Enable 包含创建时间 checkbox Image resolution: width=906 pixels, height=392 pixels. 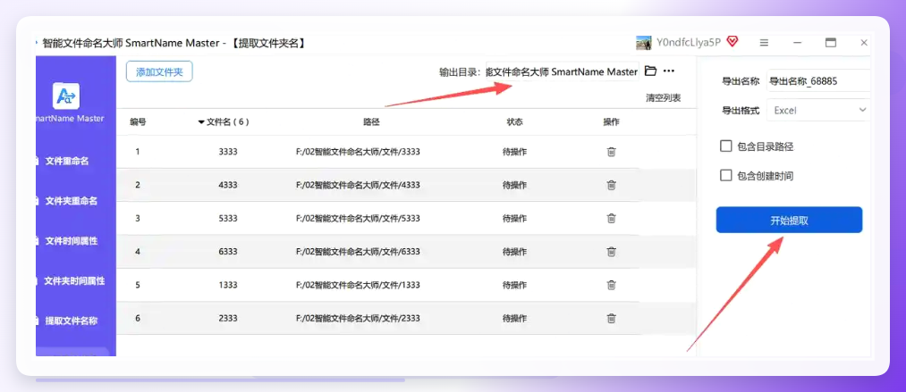[725, 175]
